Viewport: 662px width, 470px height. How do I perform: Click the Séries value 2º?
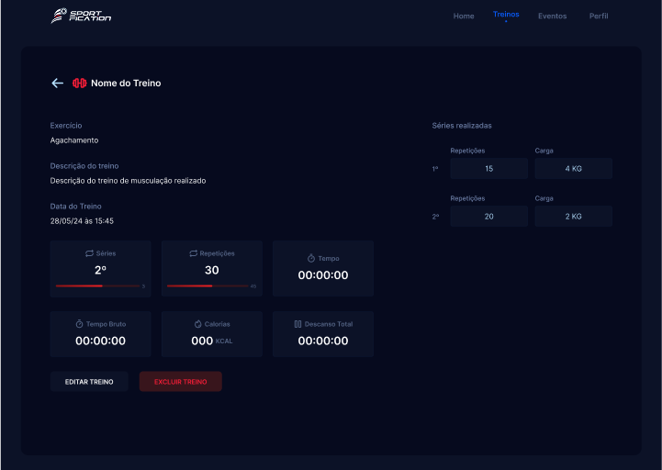(x=100, y=270)
